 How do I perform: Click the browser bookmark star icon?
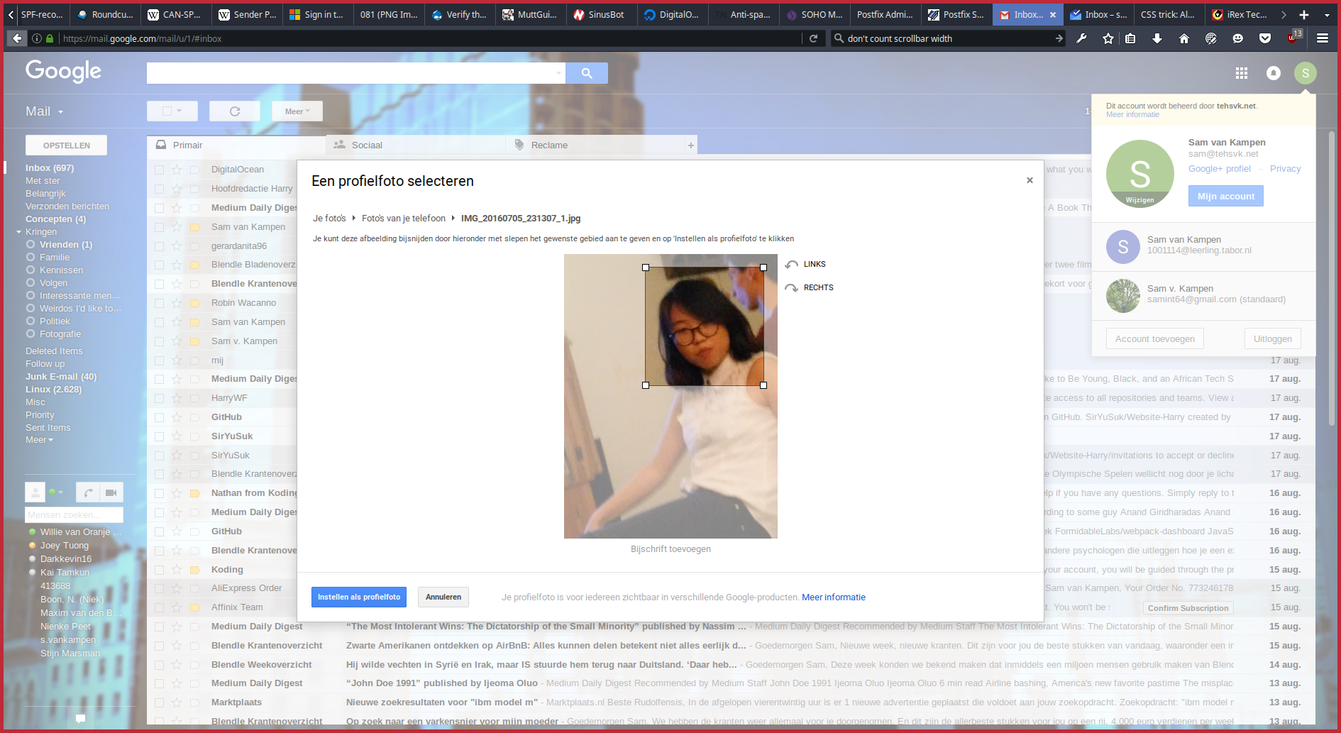(1108, 38)
